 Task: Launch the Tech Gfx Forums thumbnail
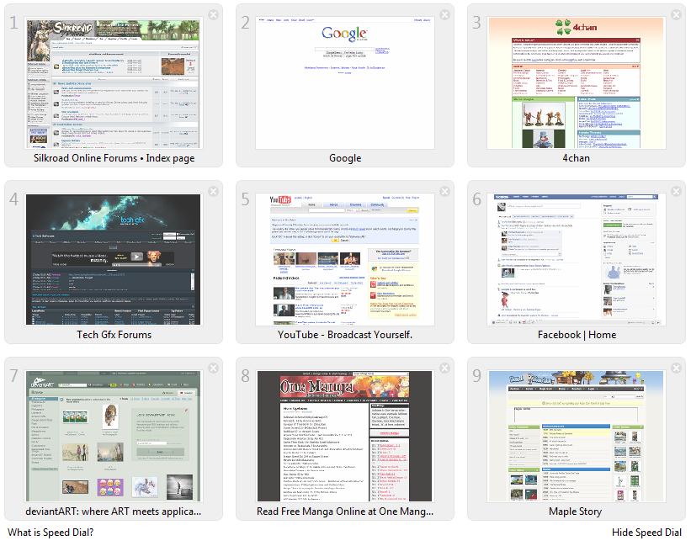click(x=114, y=261)
